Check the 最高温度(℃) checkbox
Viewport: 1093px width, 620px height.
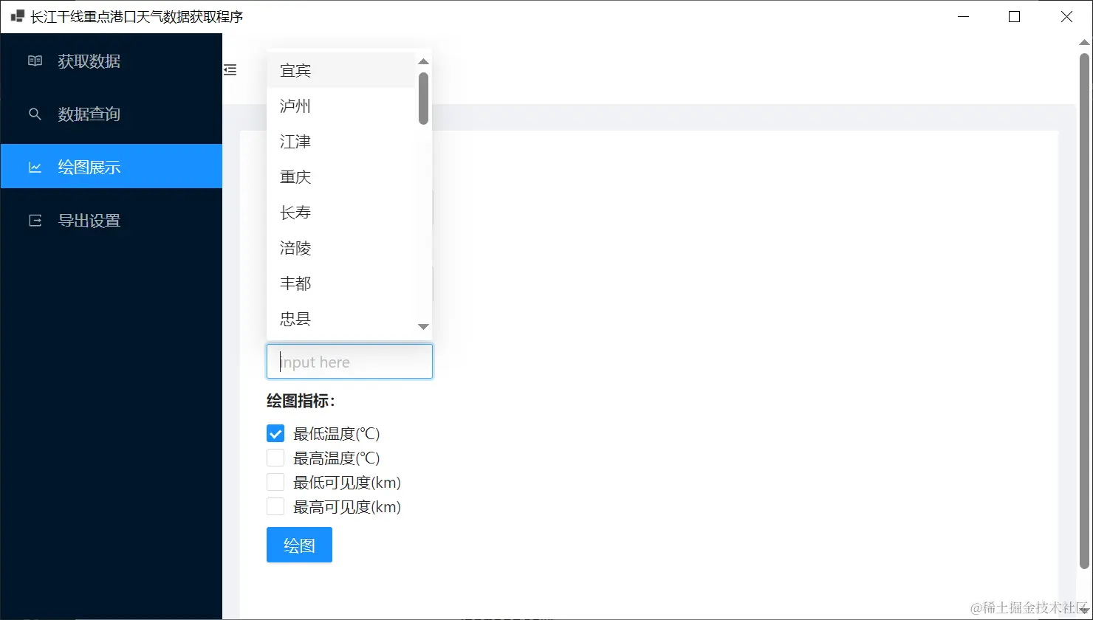pos(275,458)
